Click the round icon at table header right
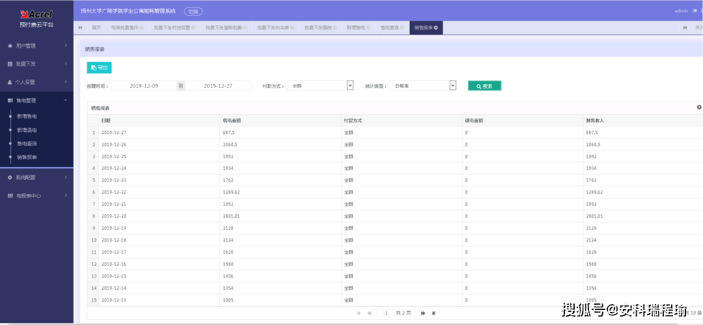Screen dimensions: 703x325 point(699,107)
